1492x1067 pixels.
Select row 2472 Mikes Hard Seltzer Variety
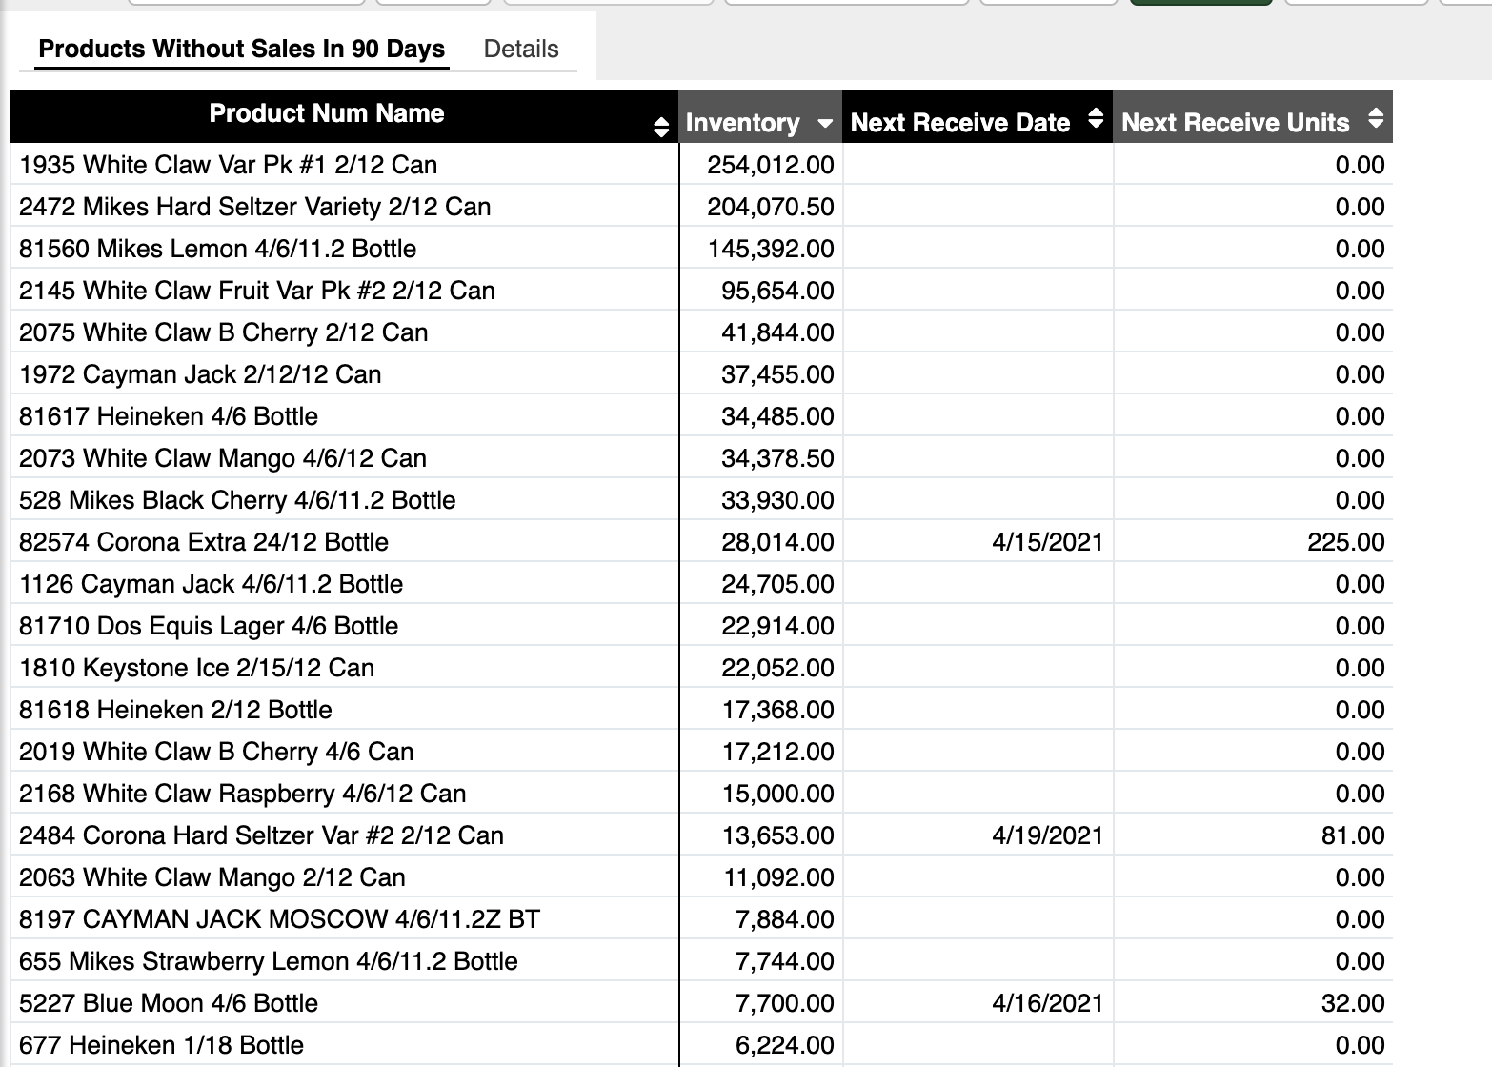(701, 207)
